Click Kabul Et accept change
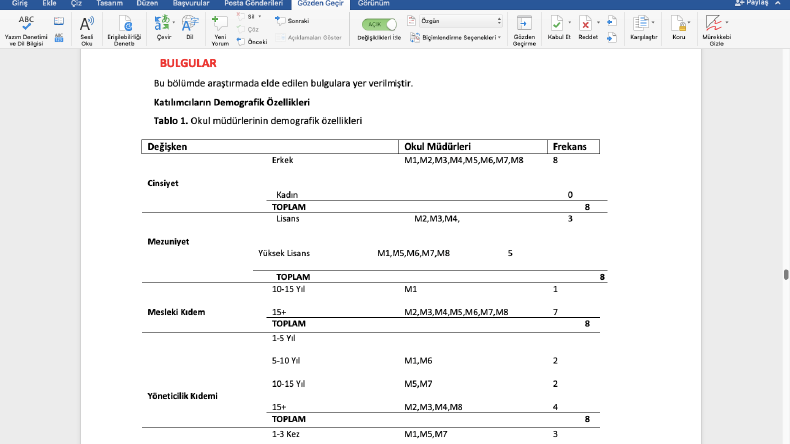790x444 pixels. click(557, 28)
